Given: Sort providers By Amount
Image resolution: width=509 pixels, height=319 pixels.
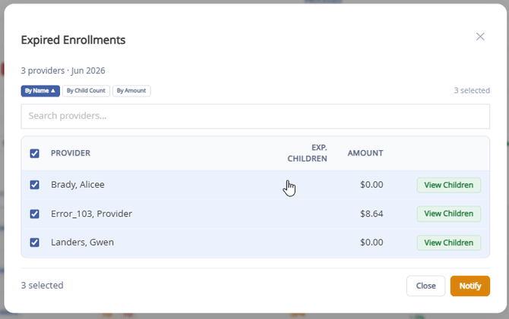Looking at the screenshot, I should tap(131, 91).
